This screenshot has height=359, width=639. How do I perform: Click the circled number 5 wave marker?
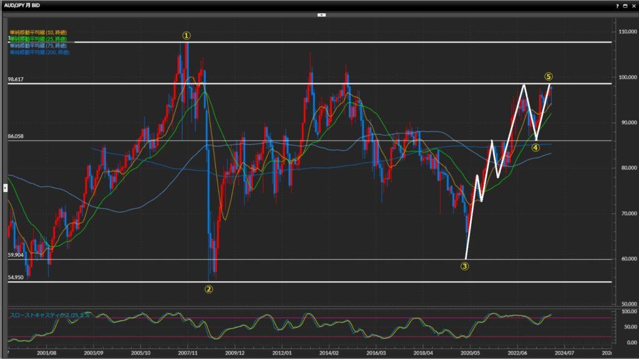(x=549, y=77)
